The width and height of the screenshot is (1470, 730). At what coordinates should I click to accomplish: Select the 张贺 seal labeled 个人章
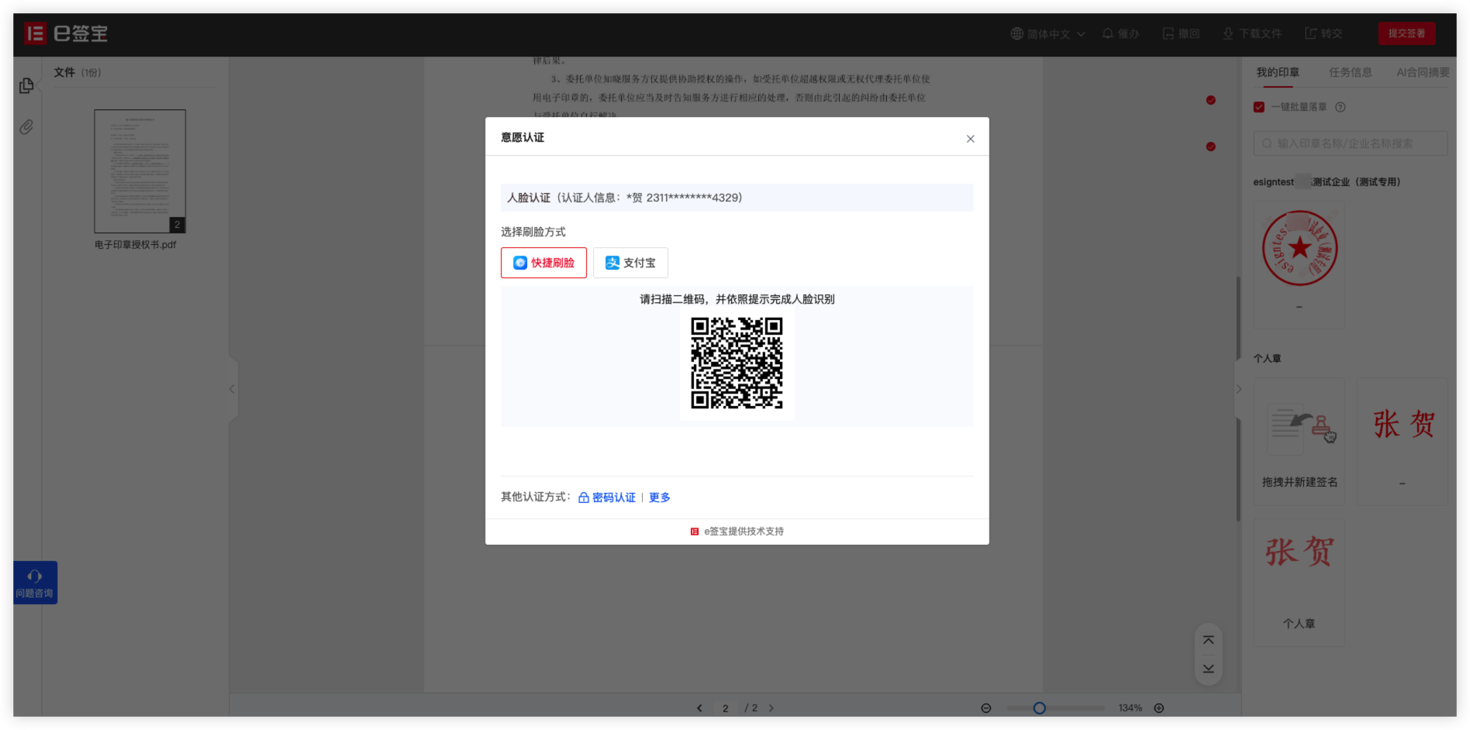[x=1300, y=583]
